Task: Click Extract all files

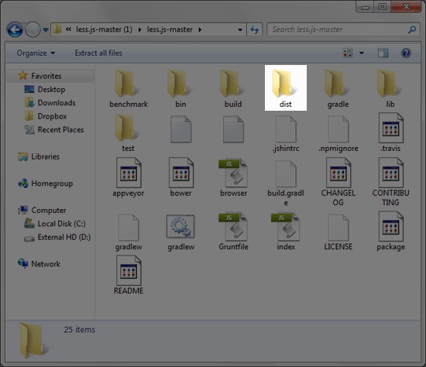Action: point(98,53)
